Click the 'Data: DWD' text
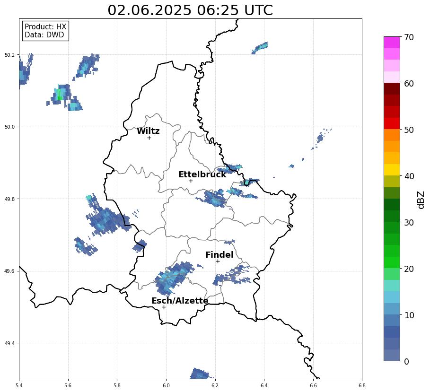Screen dimensions: 430x392 44,35
